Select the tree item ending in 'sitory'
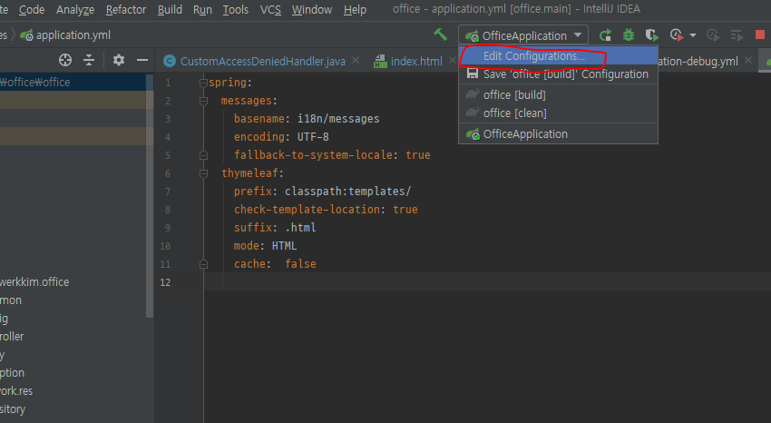The width and height of the screenshot is (771, 423). [13, 409]
